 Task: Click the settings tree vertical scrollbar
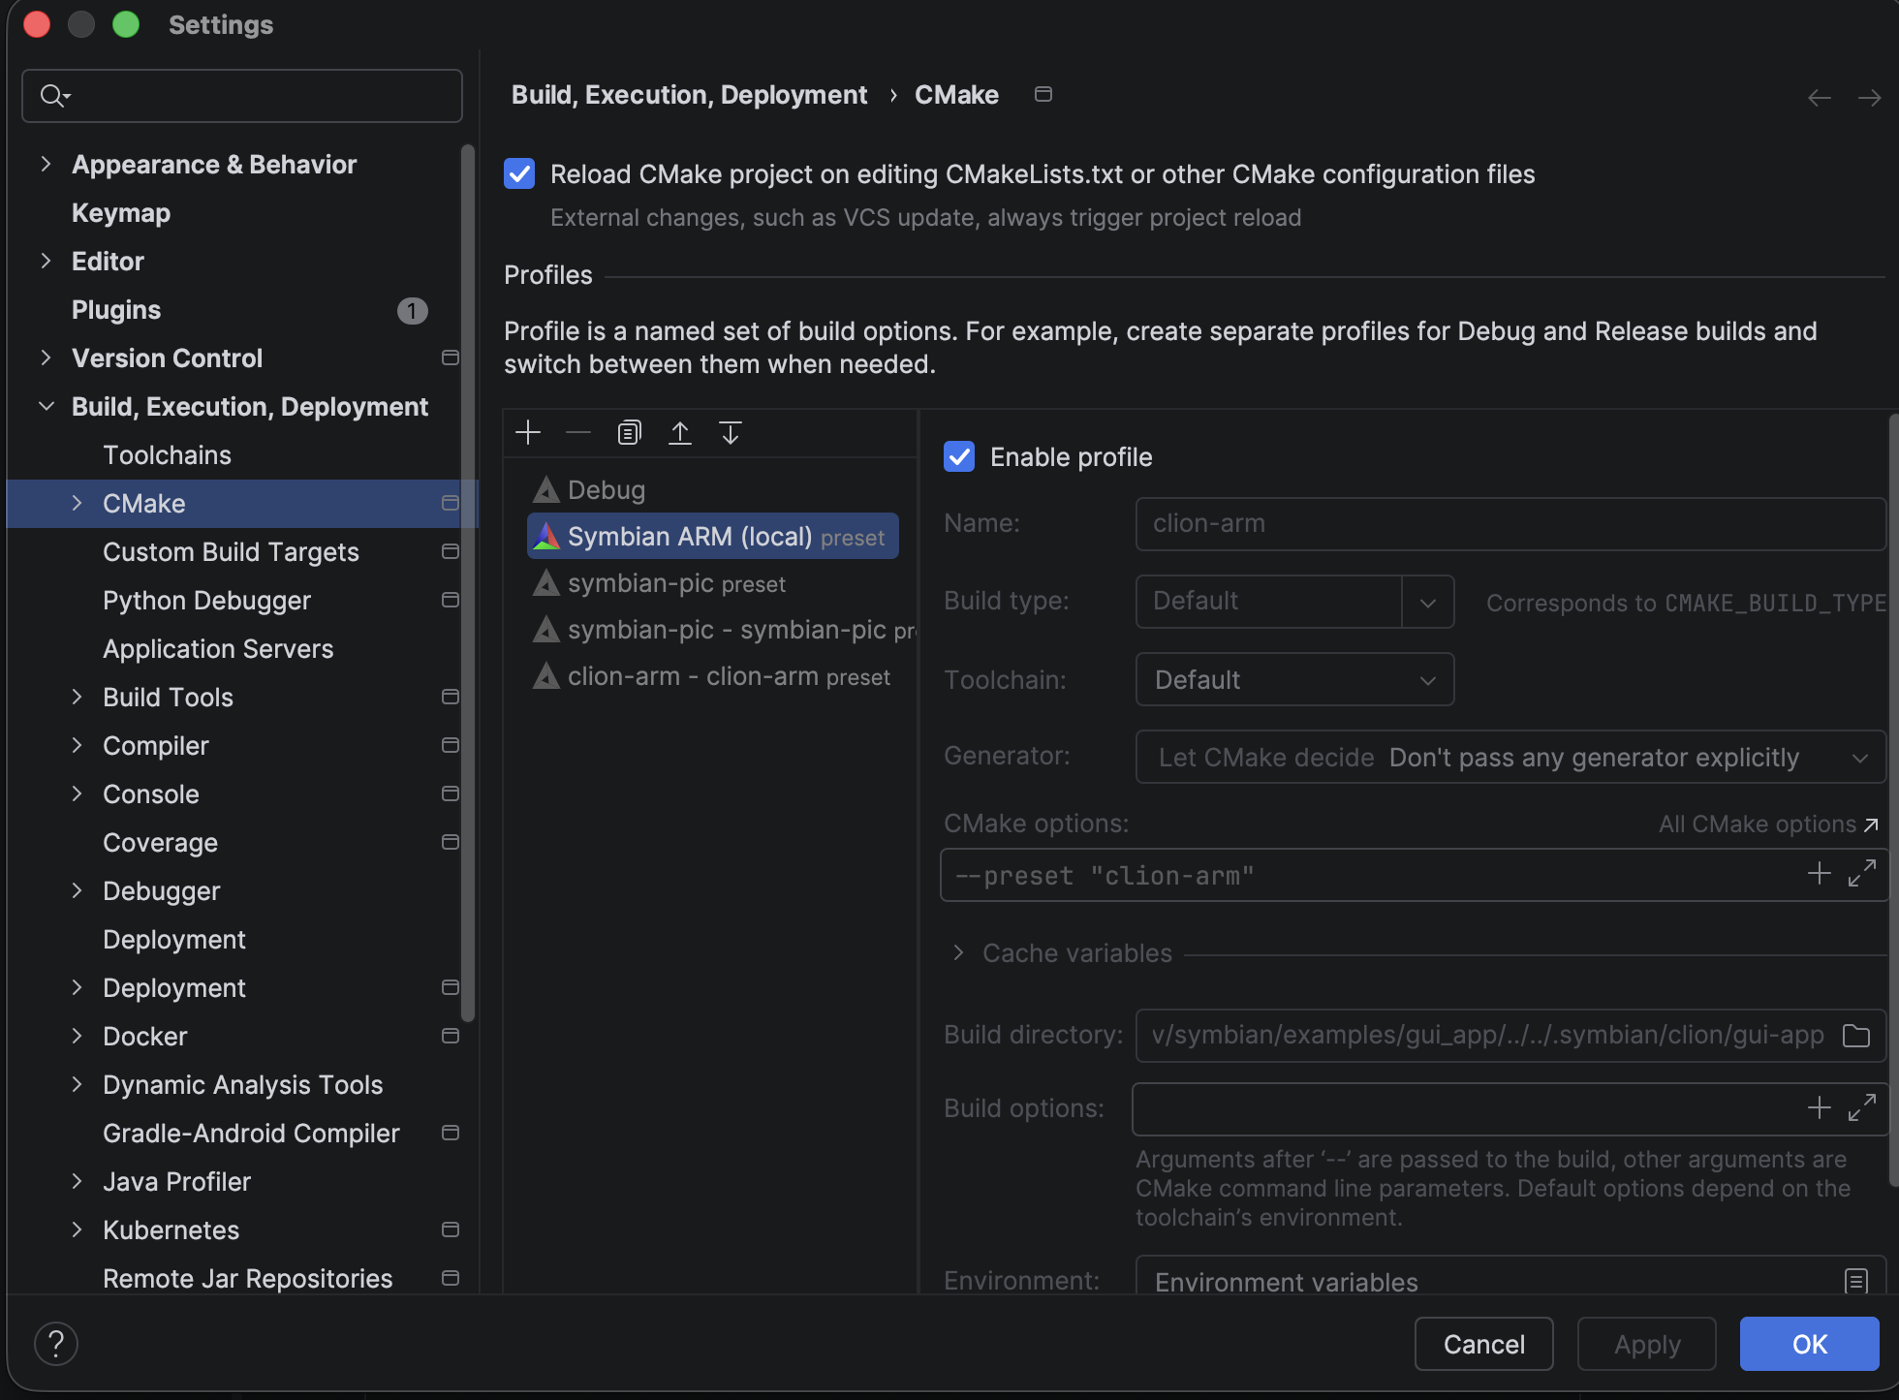(468, 581)
